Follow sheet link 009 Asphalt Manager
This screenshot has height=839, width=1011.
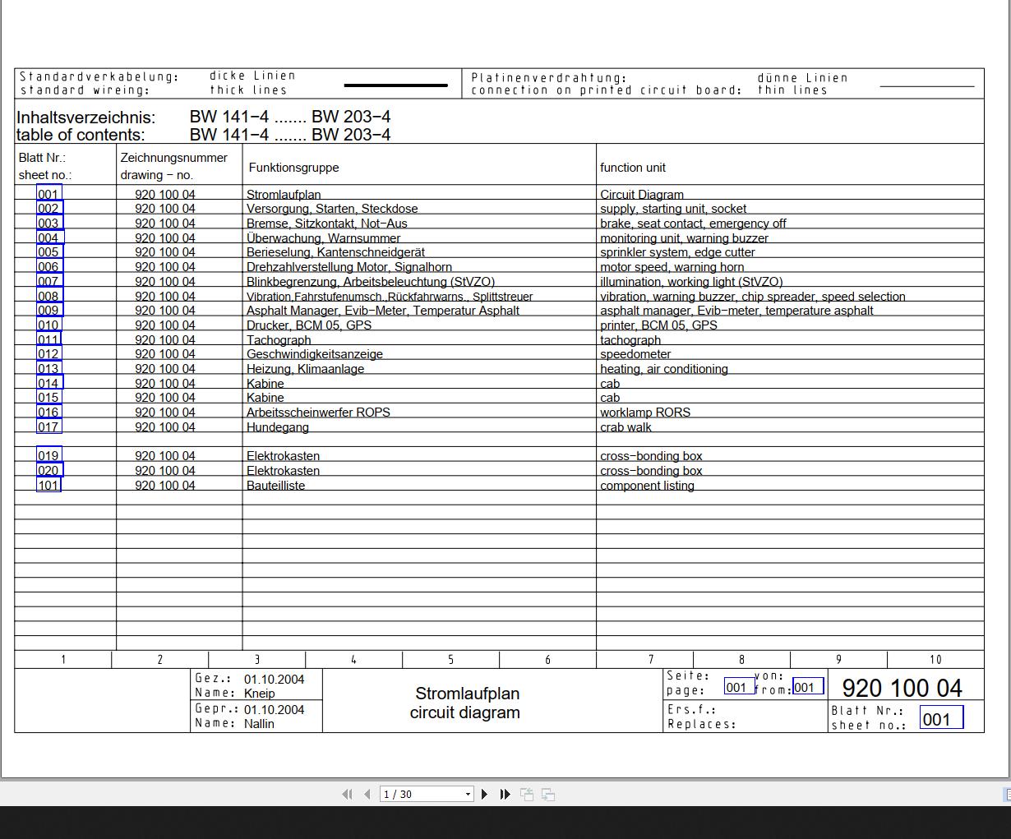coord(49,311)
